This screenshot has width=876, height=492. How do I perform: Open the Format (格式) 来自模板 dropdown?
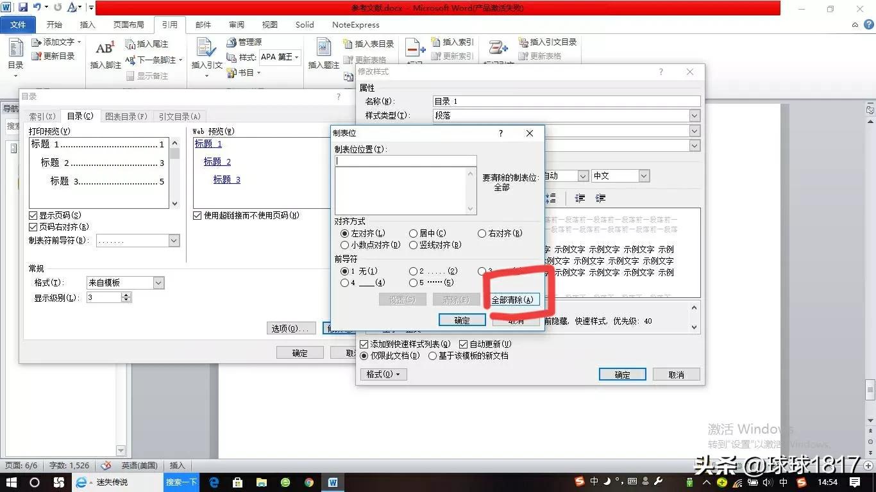pos(158,283)
